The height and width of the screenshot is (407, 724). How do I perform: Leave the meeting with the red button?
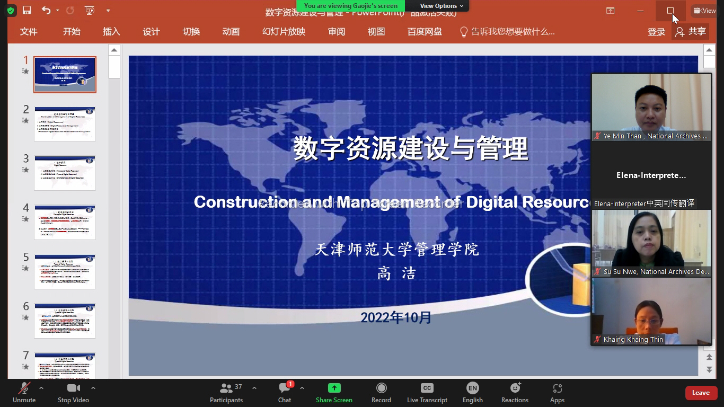point(701,393)
